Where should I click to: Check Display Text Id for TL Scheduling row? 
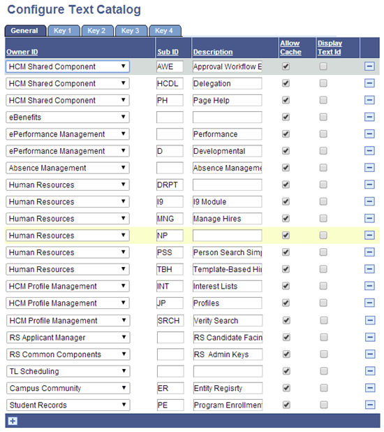pos(324,371)
